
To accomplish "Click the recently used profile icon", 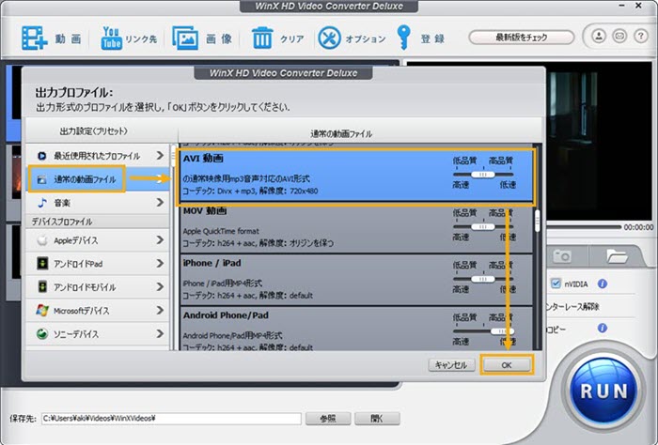I will click(42, 156).
